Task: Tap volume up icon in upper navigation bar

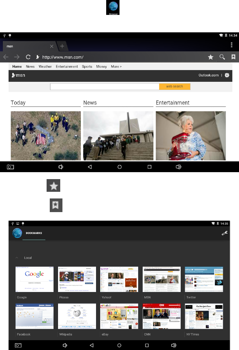Action: pos(178,167)
